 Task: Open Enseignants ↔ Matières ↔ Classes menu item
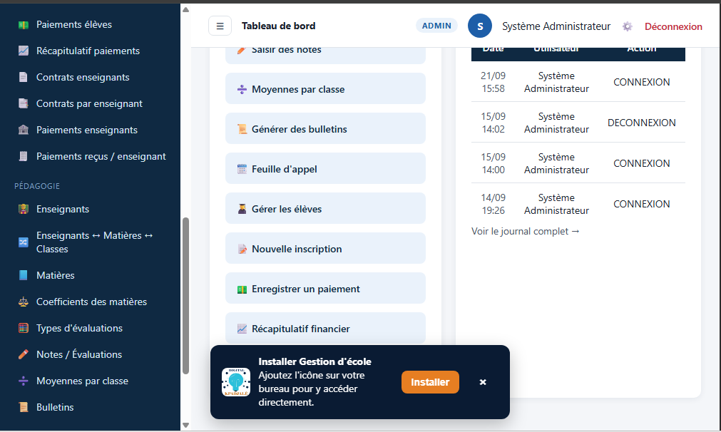(90, 242)
